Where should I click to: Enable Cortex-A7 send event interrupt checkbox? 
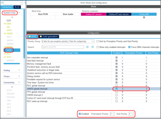point(117,98)
